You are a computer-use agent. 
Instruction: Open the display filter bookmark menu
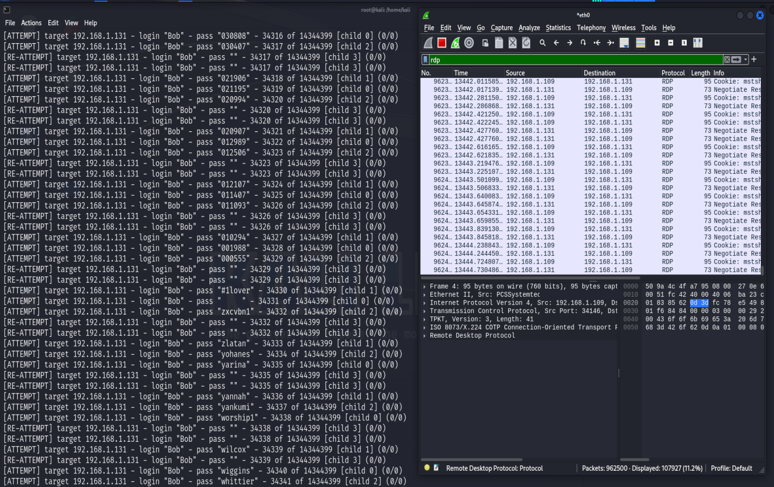tap(426, 60)
